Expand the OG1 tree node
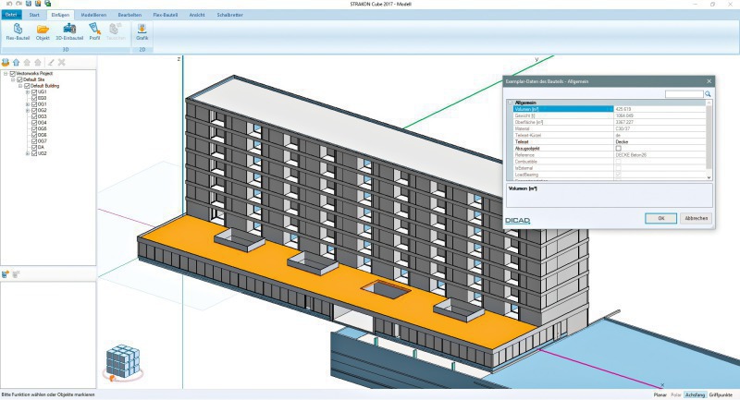The width and height of the screenshot is (740, 400). pyautogui.click(x=28, y=104)
